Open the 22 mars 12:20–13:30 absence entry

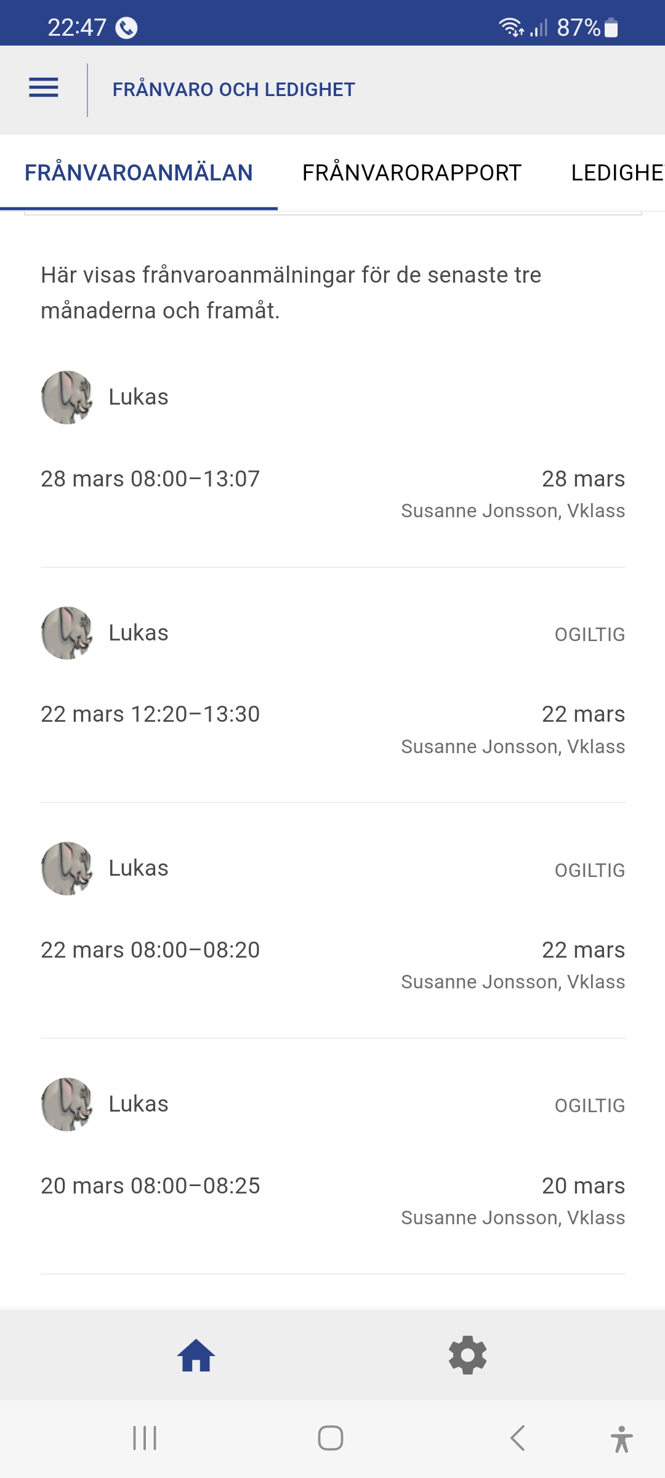[x=150, y=714]
